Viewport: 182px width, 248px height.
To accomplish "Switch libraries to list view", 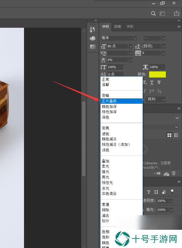I will (x=176, y=135).
